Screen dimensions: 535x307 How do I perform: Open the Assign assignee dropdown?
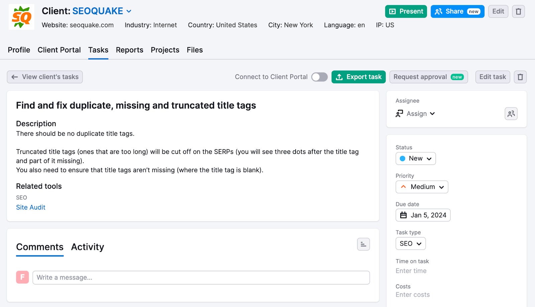click(415, 114)
